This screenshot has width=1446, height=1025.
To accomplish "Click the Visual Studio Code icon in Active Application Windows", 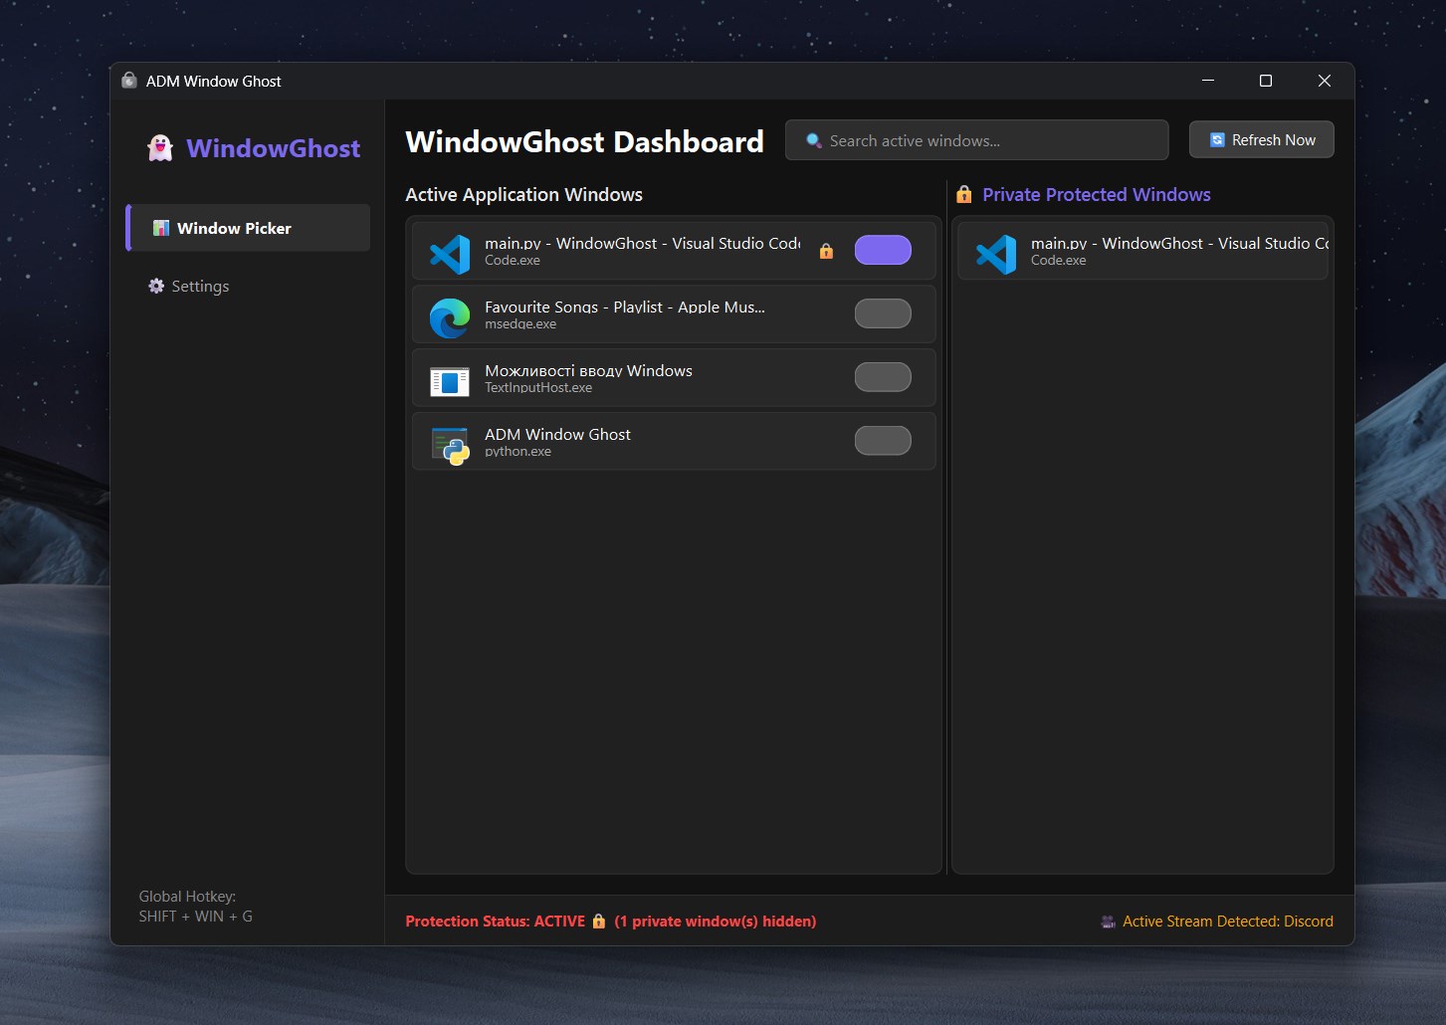I will [x=450, y=254].
